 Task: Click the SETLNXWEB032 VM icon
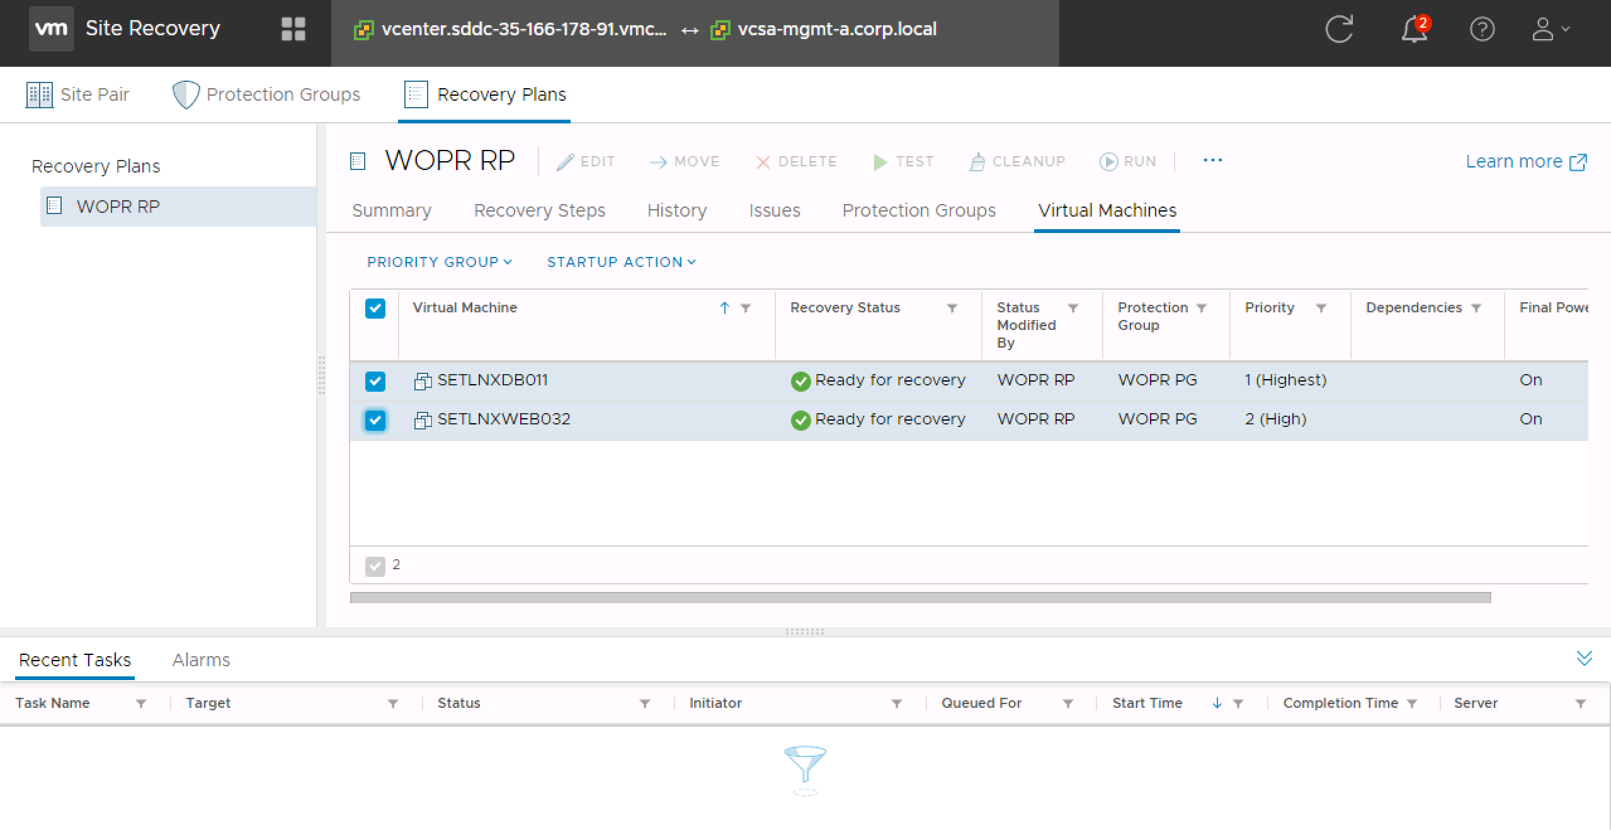(x=423, y=420)
